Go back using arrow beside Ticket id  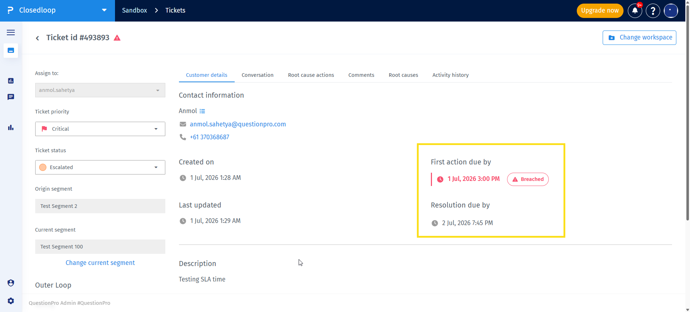click(37, 38)
